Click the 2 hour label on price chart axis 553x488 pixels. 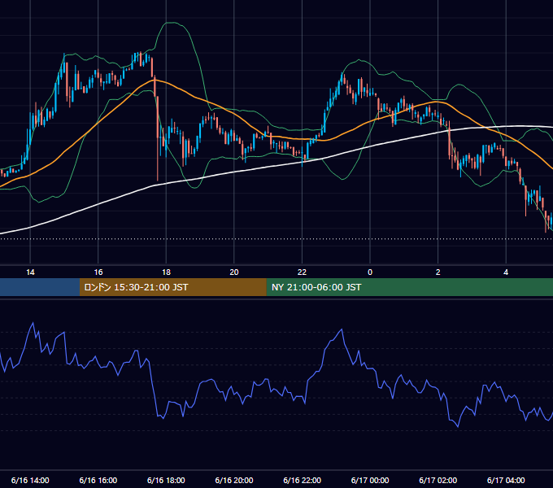[438, 272]
